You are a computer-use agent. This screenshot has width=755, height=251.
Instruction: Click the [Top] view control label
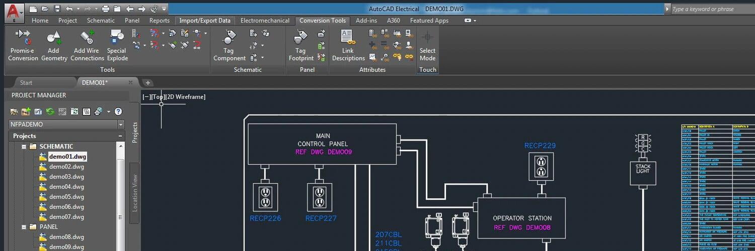[x=159, y=97]
